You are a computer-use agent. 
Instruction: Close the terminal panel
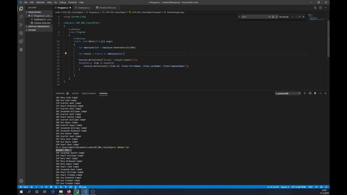pyautogui.click(x=325, y=93)
